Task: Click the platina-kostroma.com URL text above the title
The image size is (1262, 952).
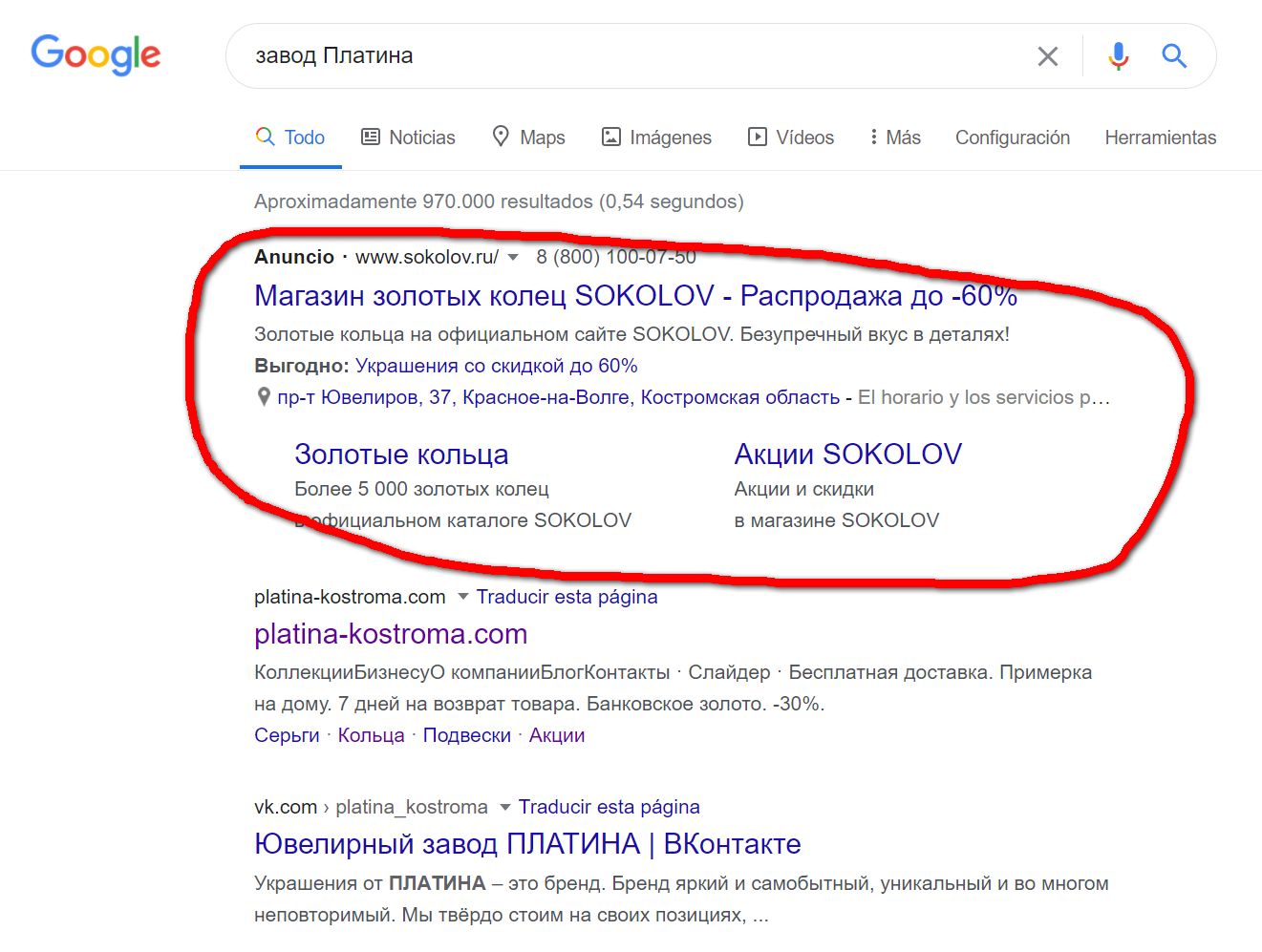Action: 350,597
